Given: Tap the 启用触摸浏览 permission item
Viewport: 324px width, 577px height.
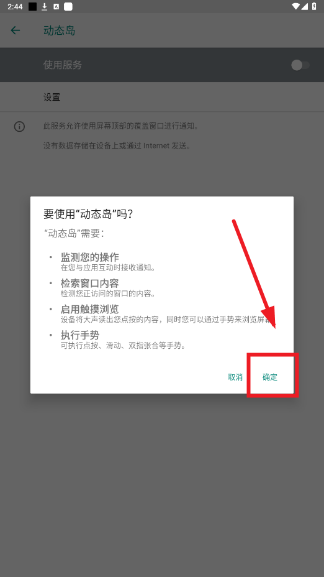Looking at the screenshot, I should (168, 314).
